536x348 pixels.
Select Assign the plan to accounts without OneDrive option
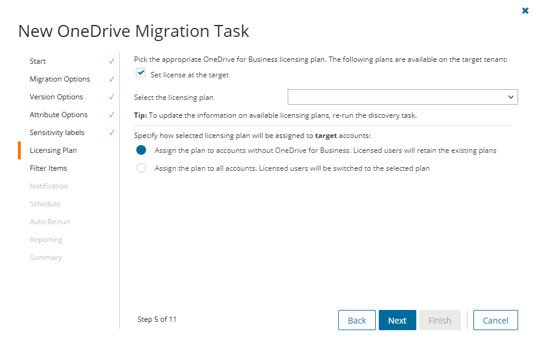pos(141,151)
